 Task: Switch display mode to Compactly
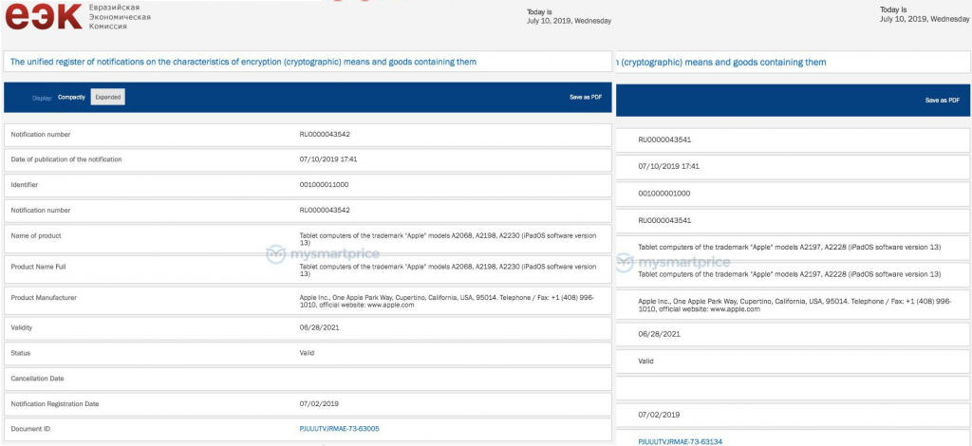coord(71,97)
